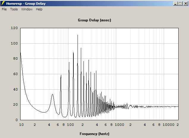The image size is (189, 138).
Task: Click the rounded curve peak near 50 hertz
Action: point(53,94)
